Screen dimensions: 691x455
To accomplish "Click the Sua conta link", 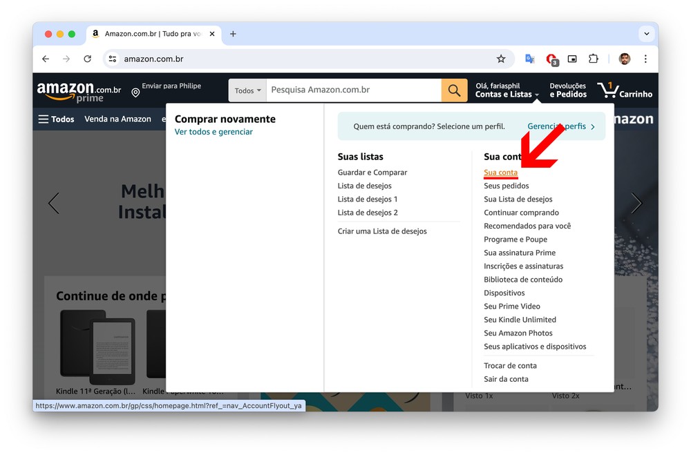I will 500,173.
